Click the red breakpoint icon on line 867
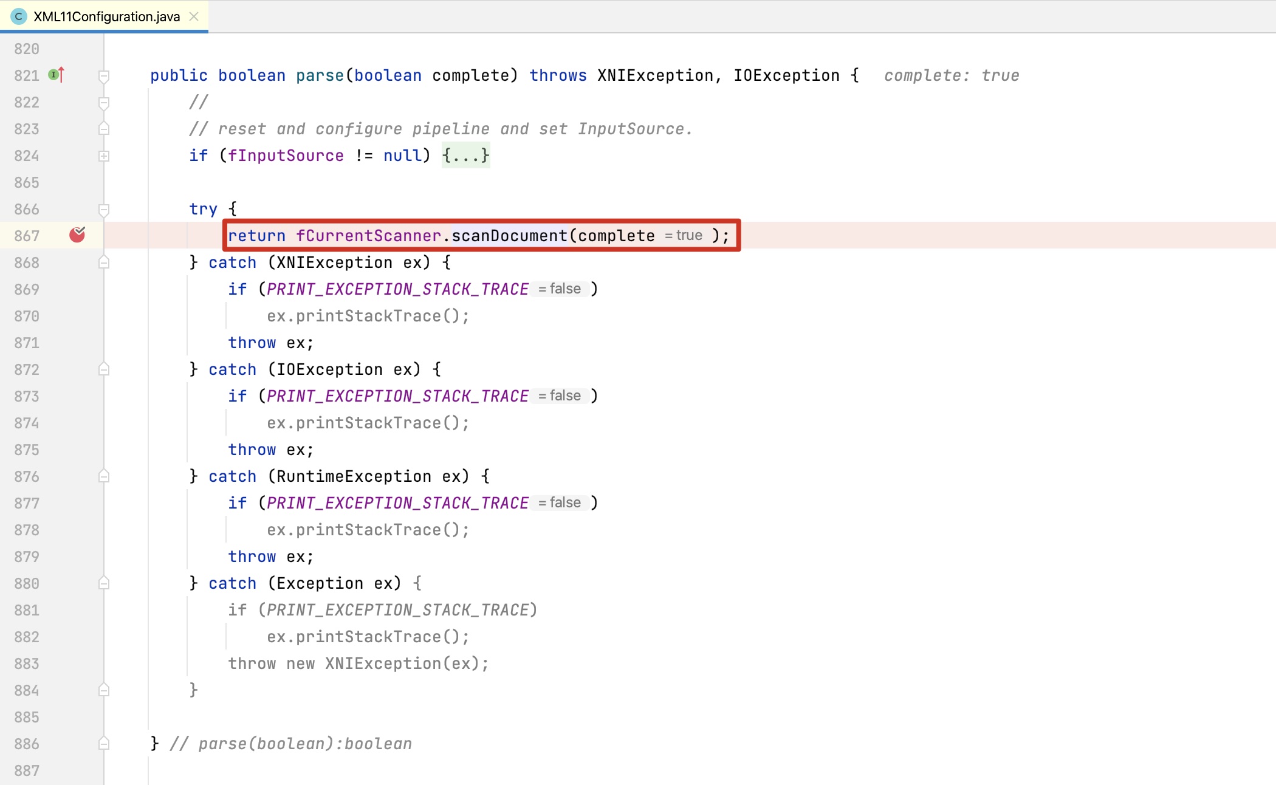The height and width of the screenshot is (785, 1276). tap(78, 235)
